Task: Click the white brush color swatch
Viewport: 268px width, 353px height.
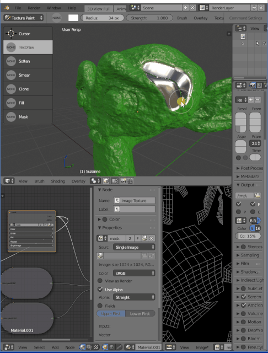Action: pyautogui.click(x=73, y=18)
